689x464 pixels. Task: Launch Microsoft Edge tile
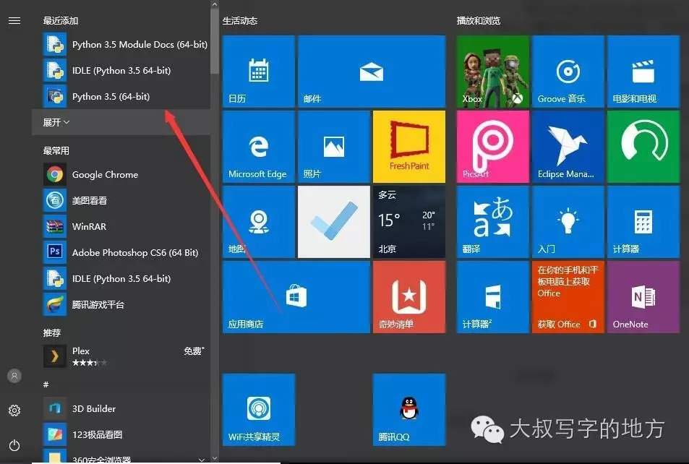click(258, 147)
